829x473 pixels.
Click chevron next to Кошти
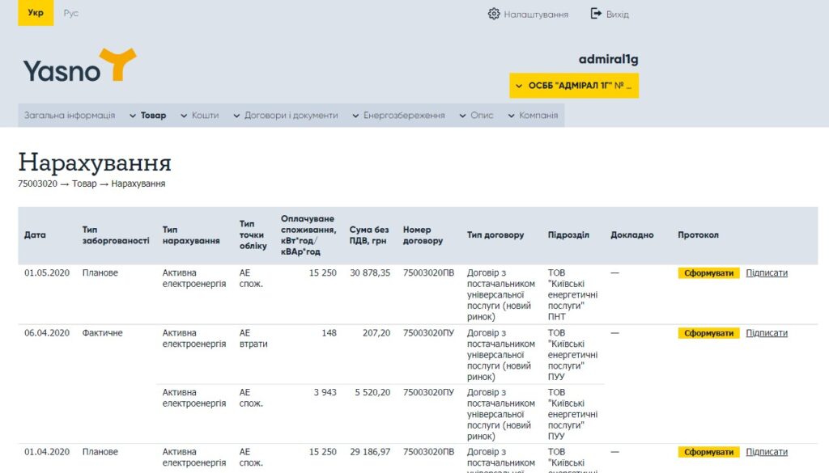(x=184, y=116)
